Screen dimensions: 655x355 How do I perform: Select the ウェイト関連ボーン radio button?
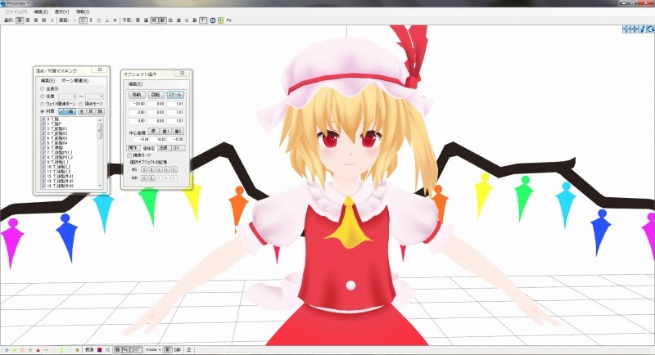click(x=43, y=103)
